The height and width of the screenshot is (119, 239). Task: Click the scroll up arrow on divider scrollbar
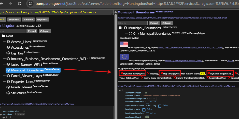(116, 12)
